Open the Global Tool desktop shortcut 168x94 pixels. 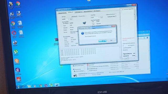[11, 5]
